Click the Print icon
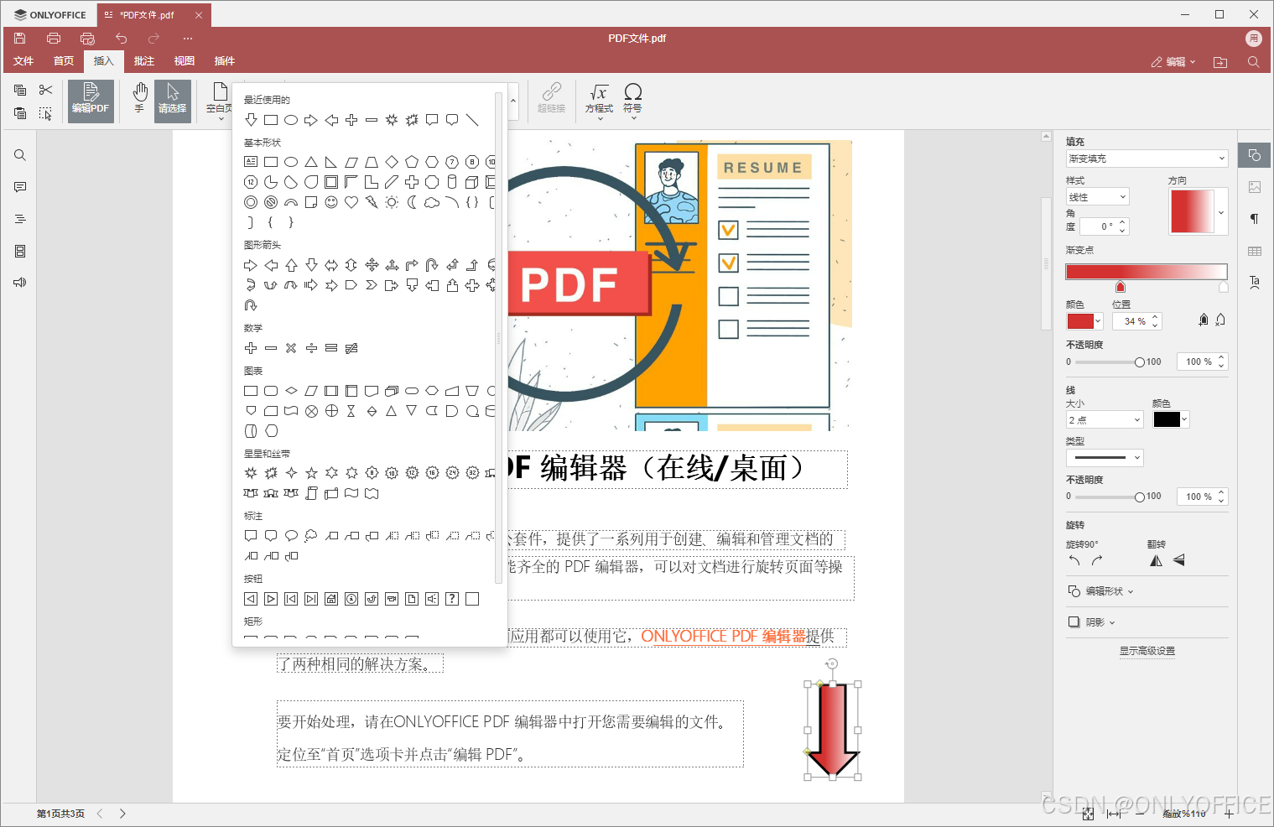The image size is (1274, 827). [54, 39]
